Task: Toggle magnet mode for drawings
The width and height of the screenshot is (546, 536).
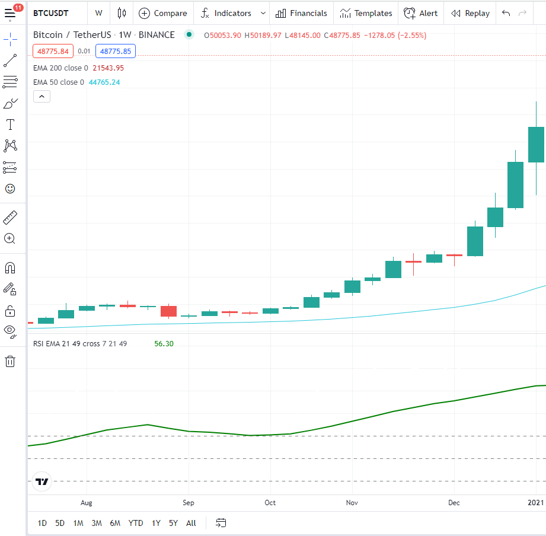Action: [10, 268]
